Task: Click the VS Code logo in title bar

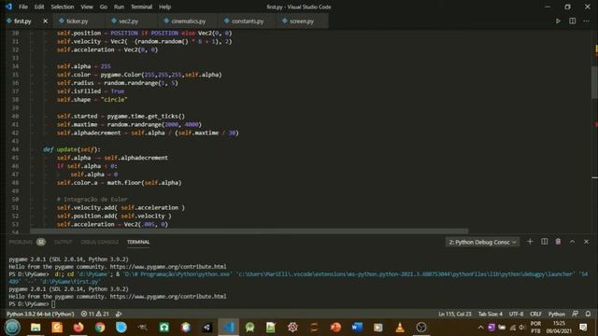Action: [x=8, y=7]
